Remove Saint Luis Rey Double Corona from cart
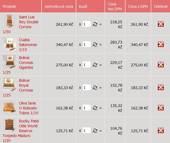The width and height of the screenshot is (170, 143). coord(161,24)
